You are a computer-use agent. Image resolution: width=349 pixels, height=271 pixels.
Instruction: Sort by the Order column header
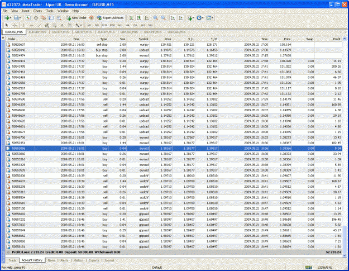20,39
